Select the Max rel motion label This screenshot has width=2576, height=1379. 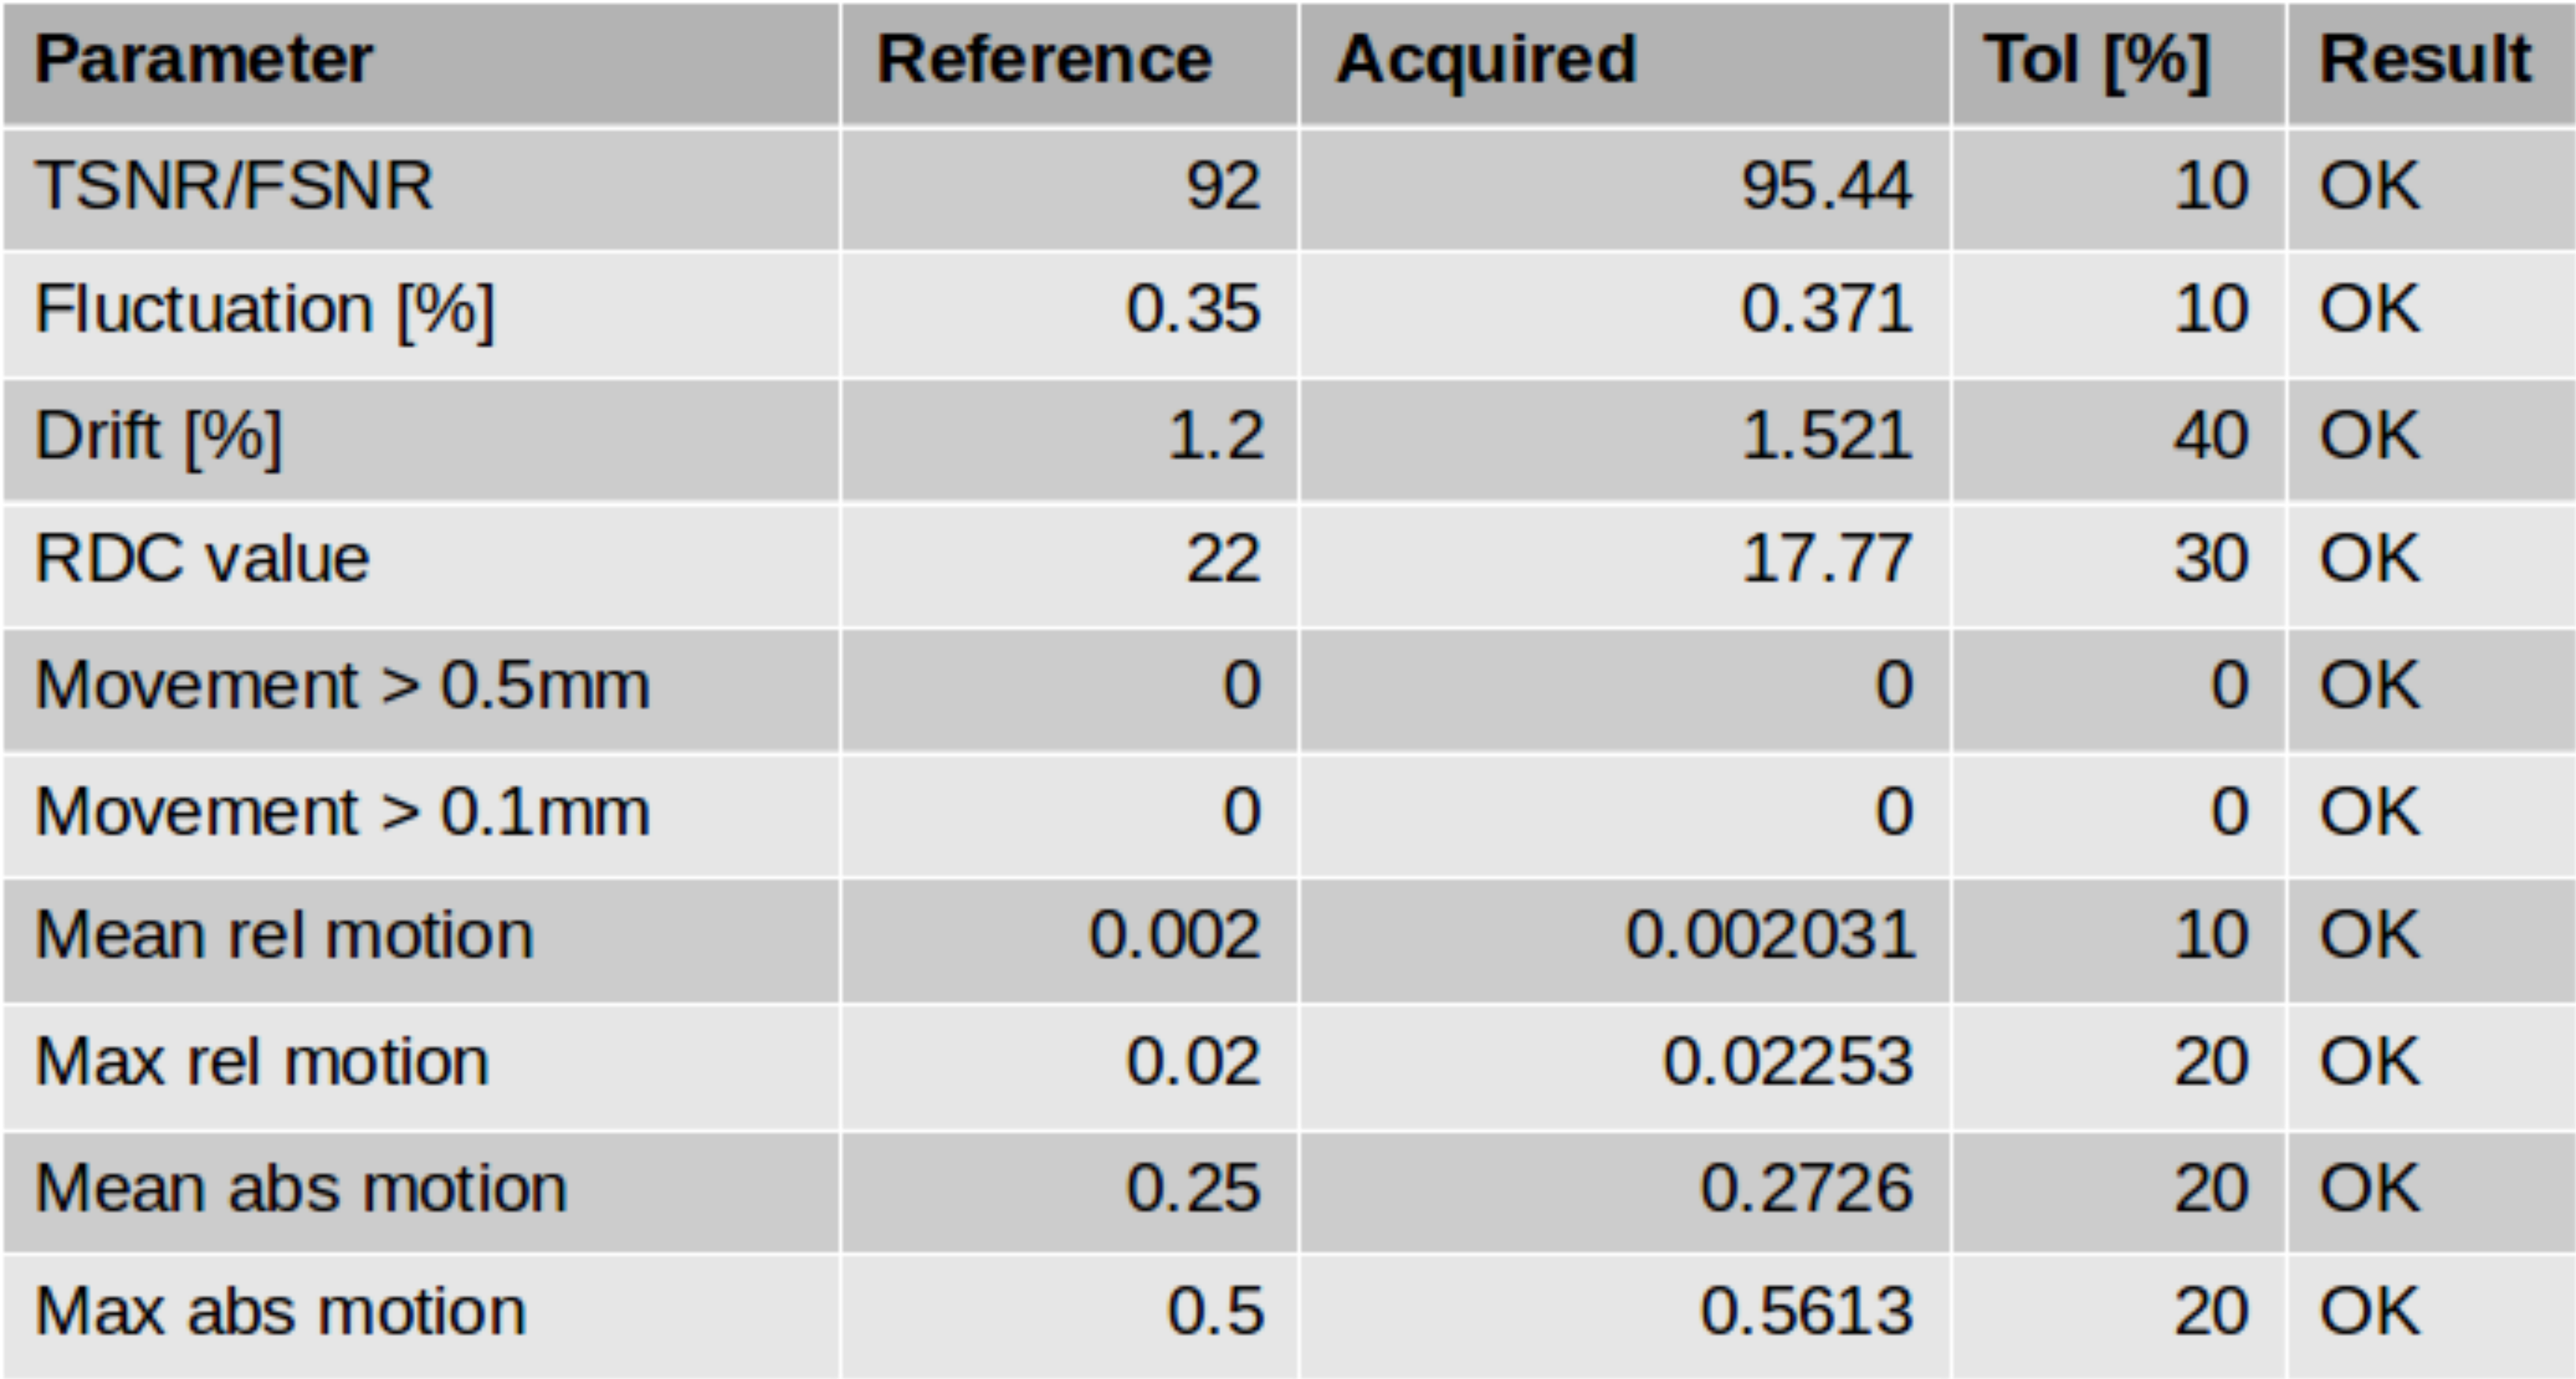click(262, 1061)
